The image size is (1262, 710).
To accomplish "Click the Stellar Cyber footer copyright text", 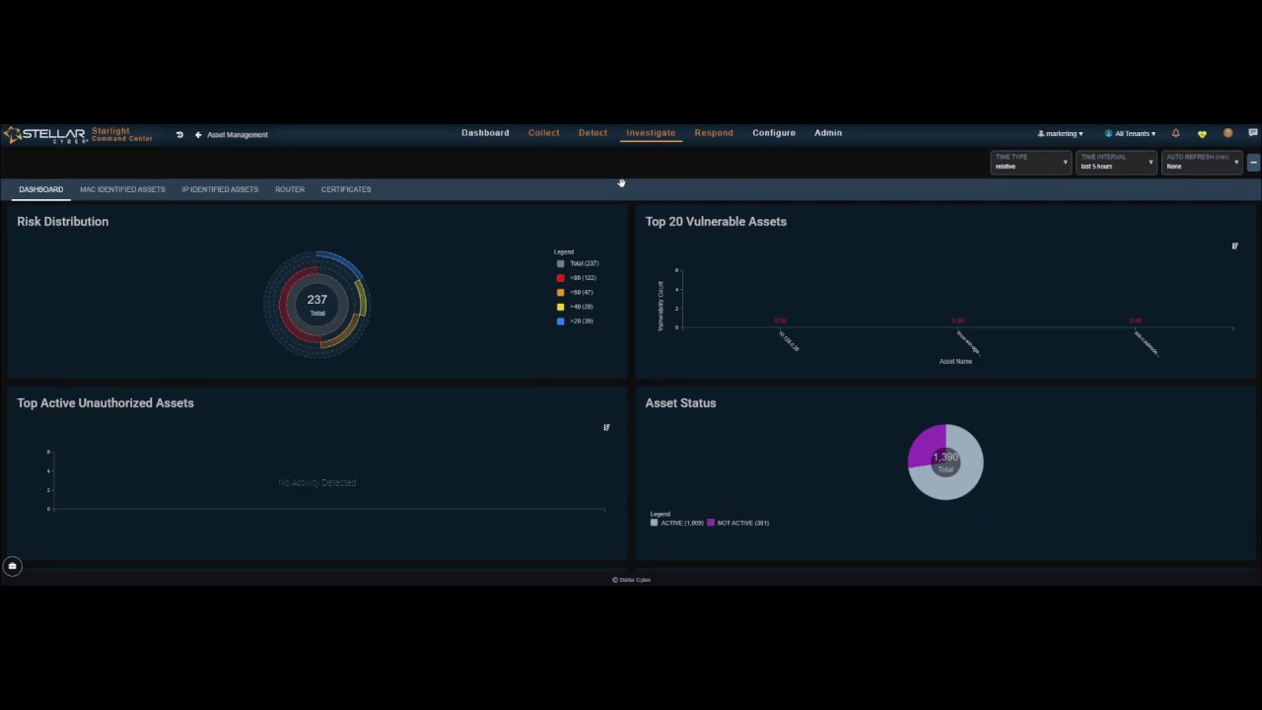I will coord(631,580).
